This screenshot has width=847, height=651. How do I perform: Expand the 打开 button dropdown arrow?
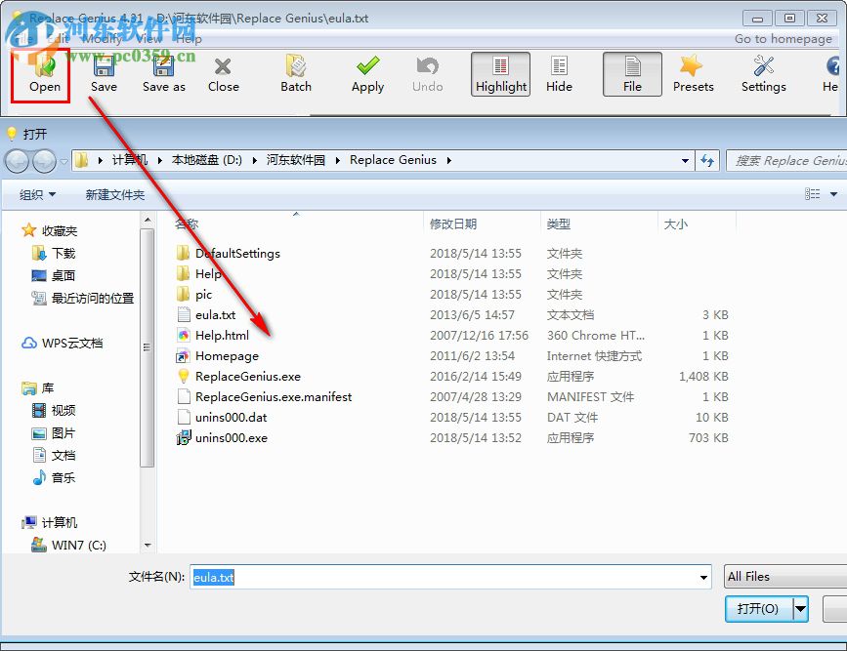coord(800,609)
